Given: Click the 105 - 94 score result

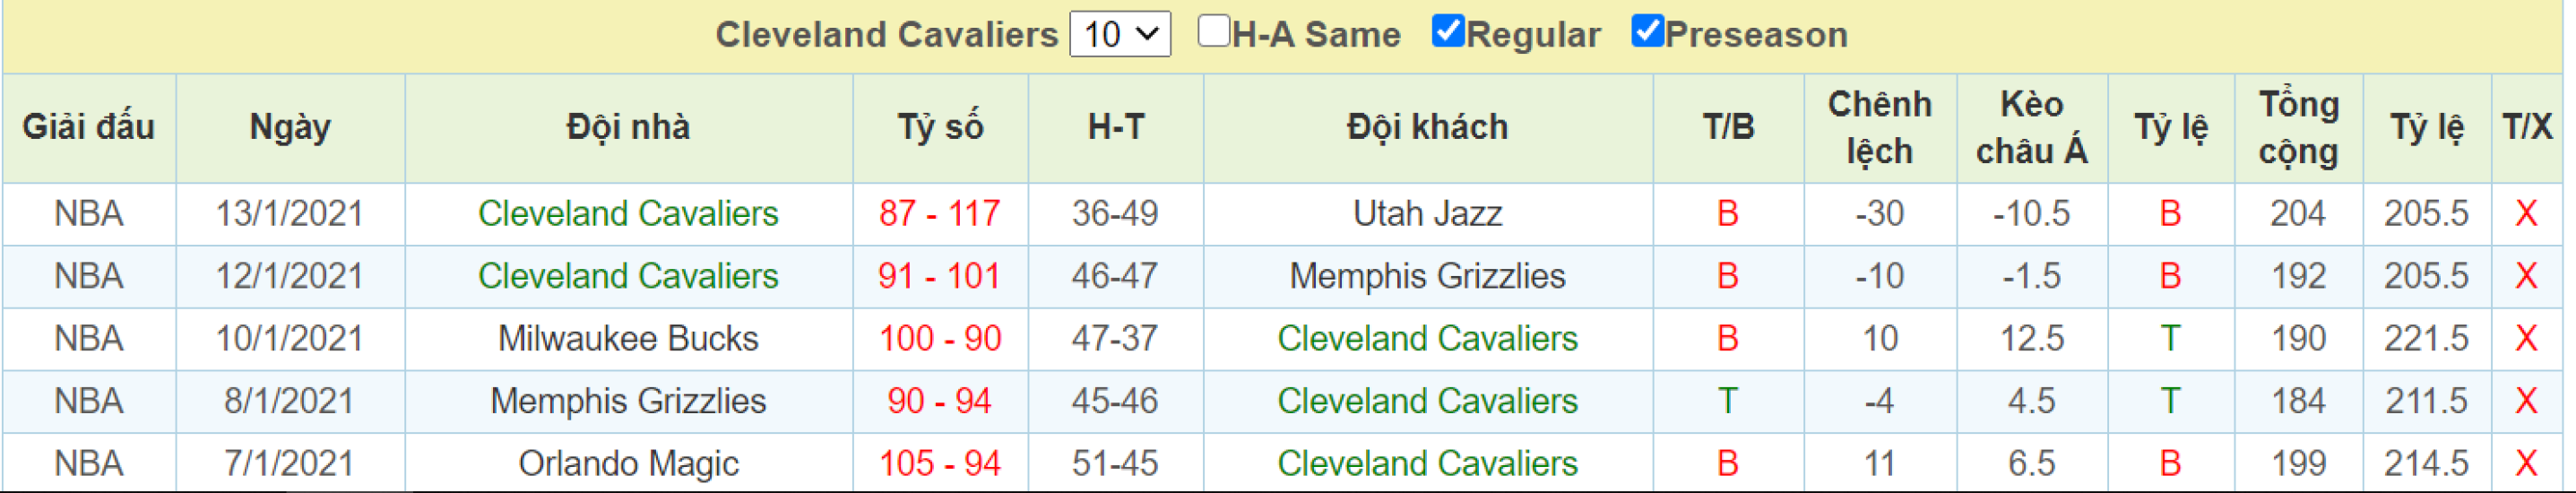Looking at the screenshot, I should 939,463.
